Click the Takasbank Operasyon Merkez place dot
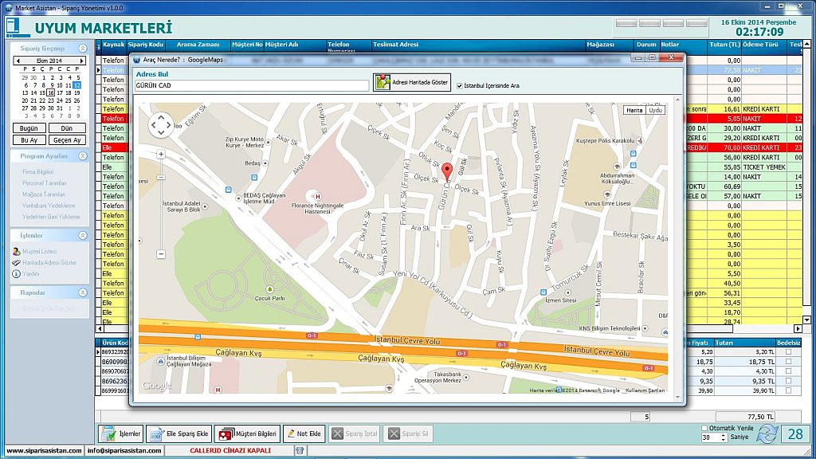 465,377
